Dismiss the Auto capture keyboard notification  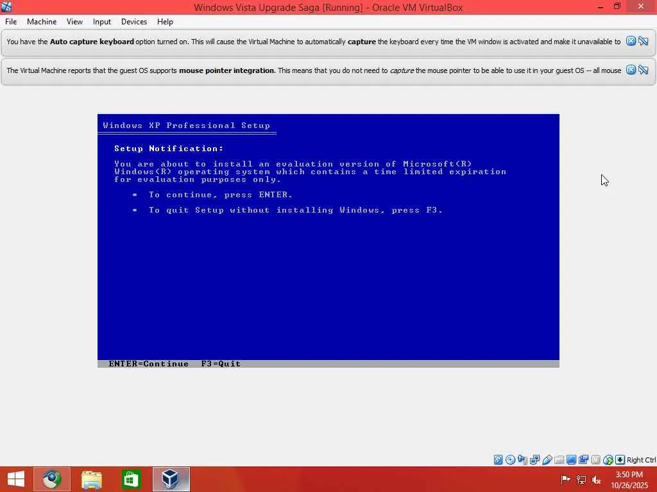[631, 41]
